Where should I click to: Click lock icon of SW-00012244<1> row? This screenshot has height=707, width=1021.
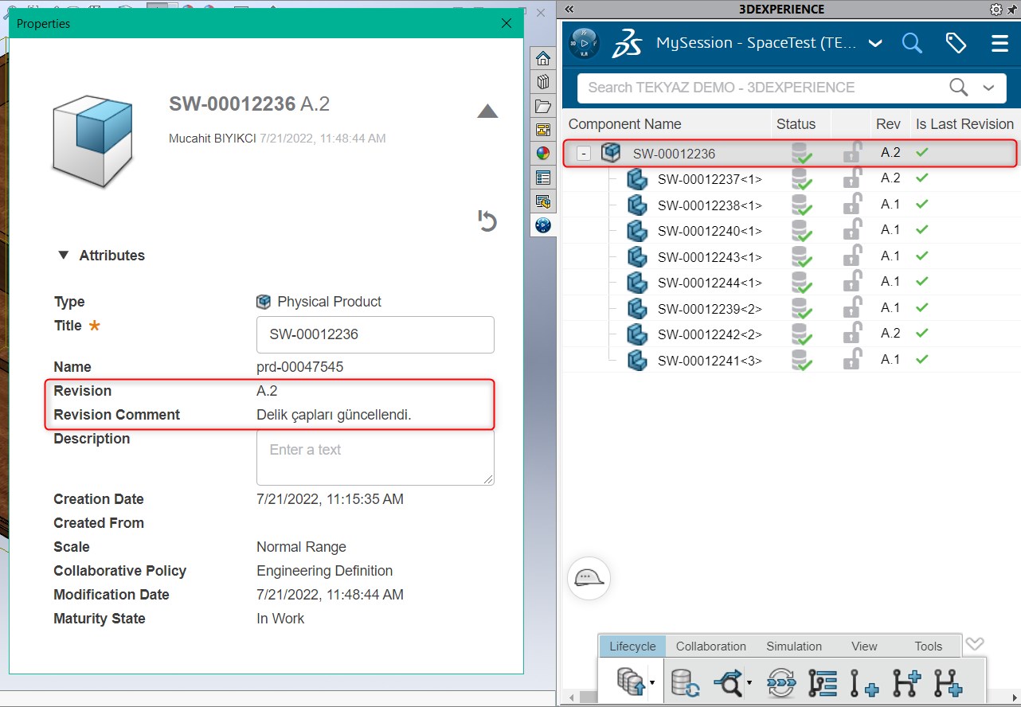tap(852, 281)
